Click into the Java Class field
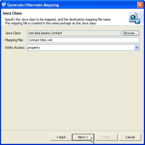Viewport: 145px width, 145px height. [74, 33]
